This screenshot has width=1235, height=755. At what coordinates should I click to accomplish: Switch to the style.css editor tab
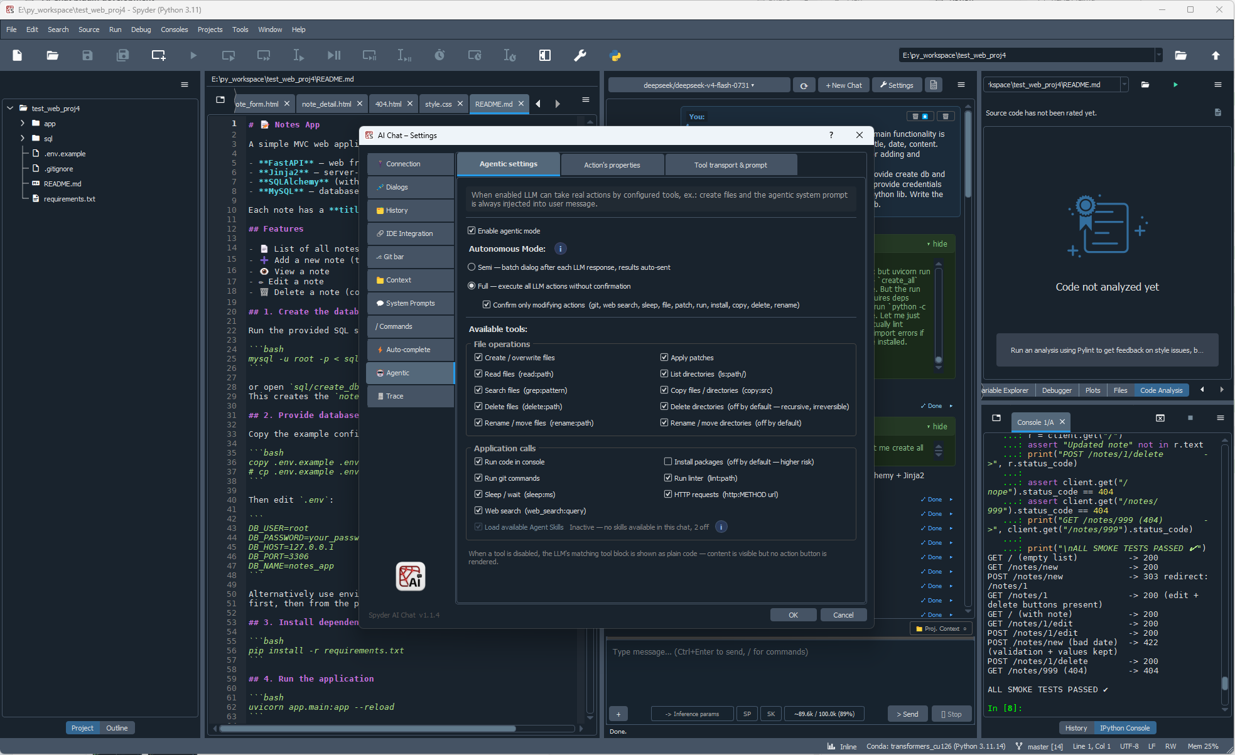(x=438, y=104)
